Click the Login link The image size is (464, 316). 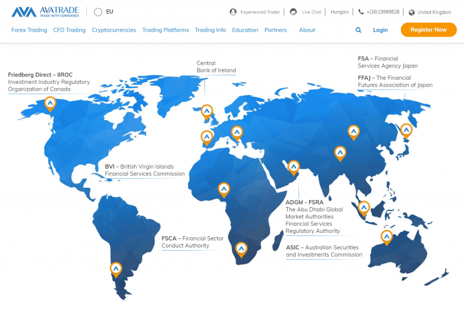pos(380,30)
